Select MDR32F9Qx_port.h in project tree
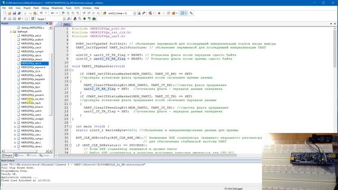Image resolution: width=338 pixels, height=190 pixels. click(x=32, y=91)
